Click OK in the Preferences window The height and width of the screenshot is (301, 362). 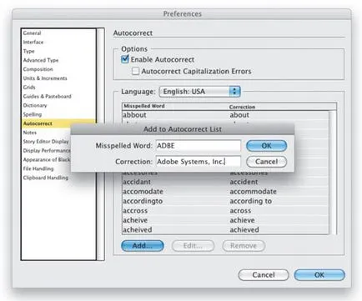[x=319, y=275]
